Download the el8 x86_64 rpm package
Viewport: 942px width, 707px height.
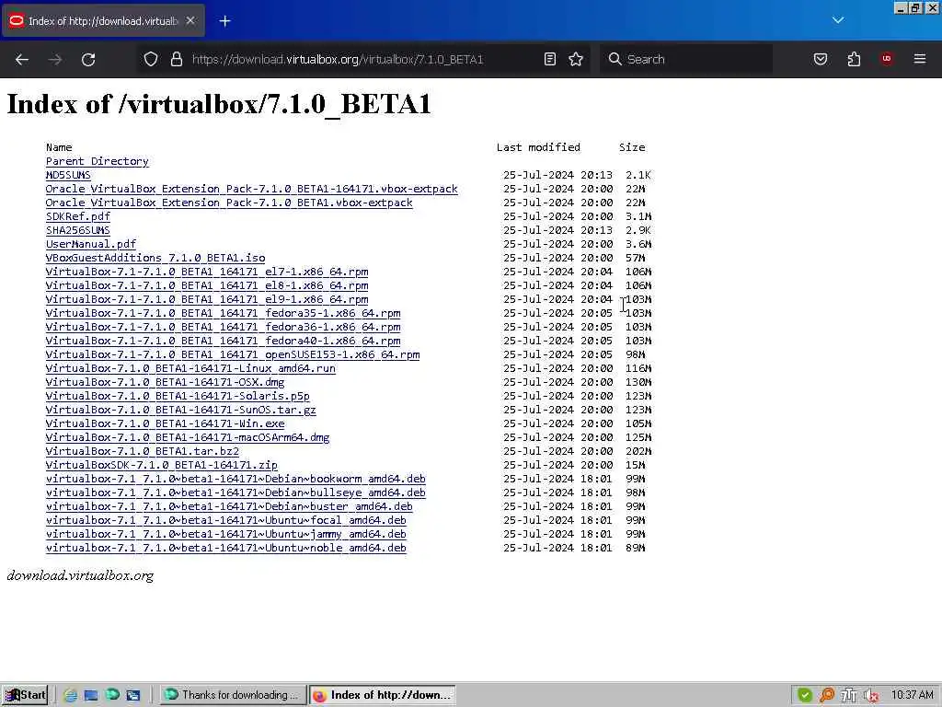(x=207, y=285)
